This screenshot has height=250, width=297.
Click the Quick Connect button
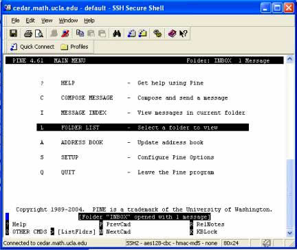(x=32, y=47)
